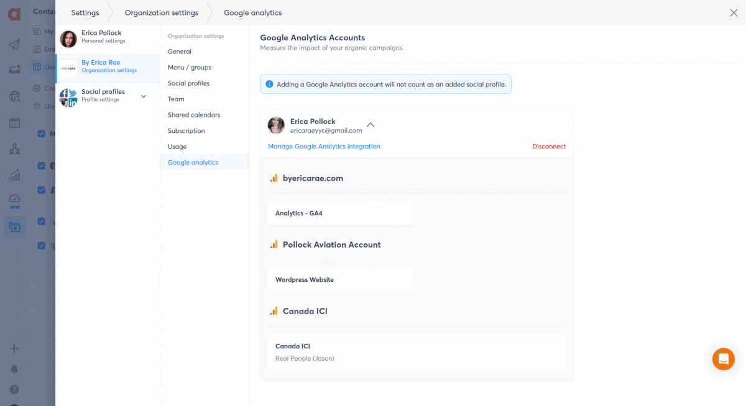Select the Wordpress Website property

click(340, 279)
